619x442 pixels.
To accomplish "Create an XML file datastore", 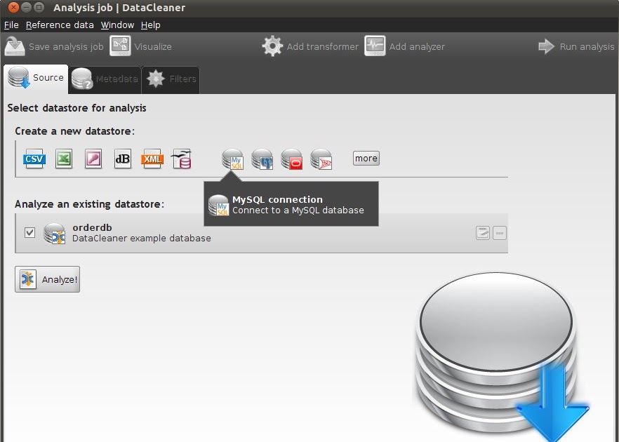I will click(152, 159).
